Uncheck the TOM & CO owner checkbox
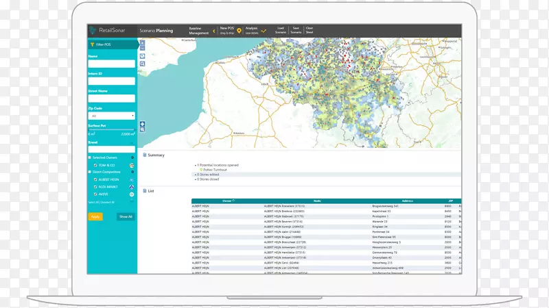 tap(95, 165)
